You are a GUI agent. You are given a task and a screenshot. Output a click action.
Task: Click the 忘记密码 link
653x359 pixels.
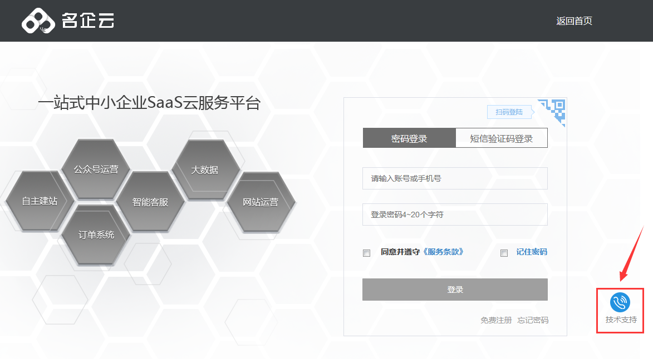[533, 320]
